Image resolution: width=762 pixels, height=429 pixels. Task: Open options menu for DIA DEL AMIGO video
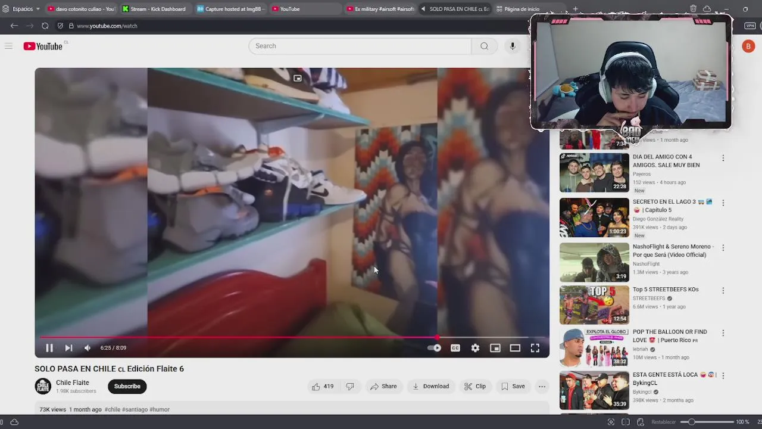723,158
